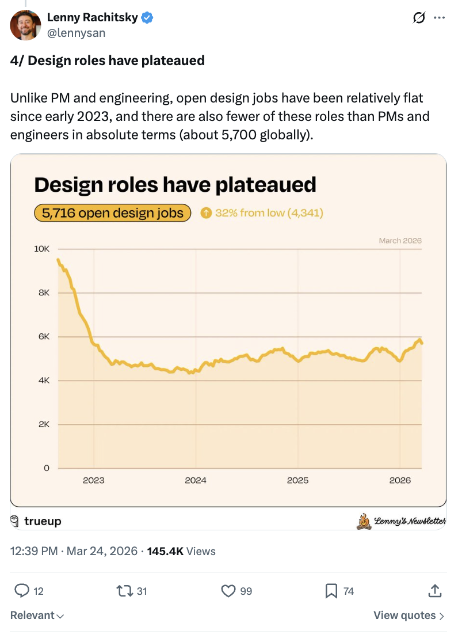Click the Lenny Rachitsky display name
The width and height of the screenshot is (458, 638).
[x=92, y=18]
